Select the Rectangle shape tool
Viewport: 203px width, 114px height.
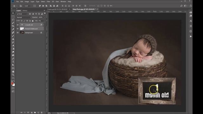pyautogui.click(x=13, y=68)
